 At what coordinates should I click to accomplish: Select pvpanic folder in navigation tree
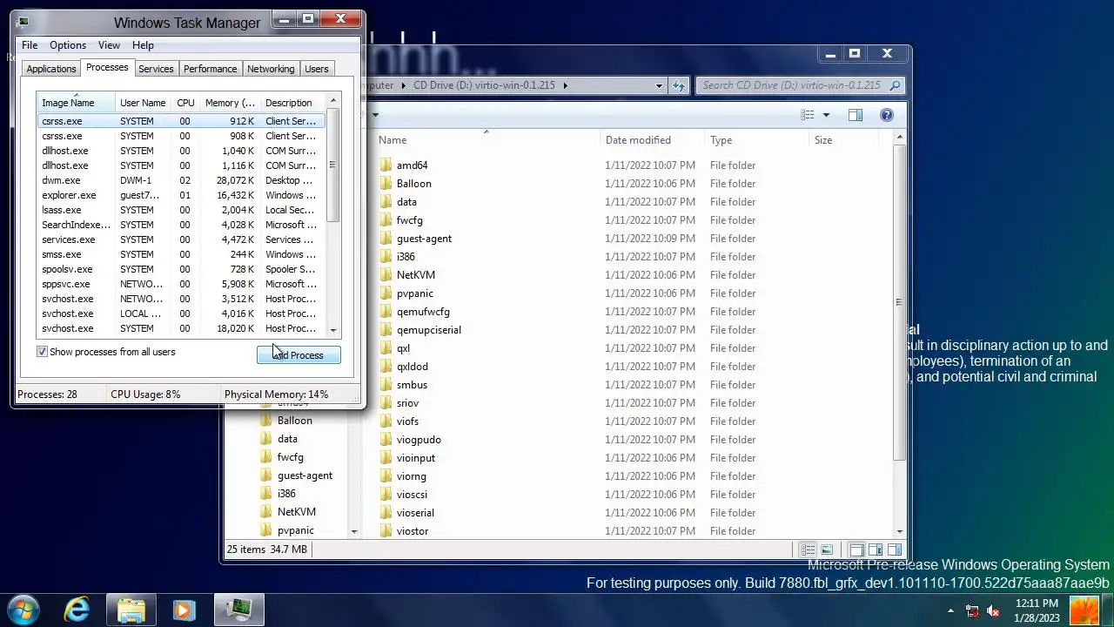point(295,530)
